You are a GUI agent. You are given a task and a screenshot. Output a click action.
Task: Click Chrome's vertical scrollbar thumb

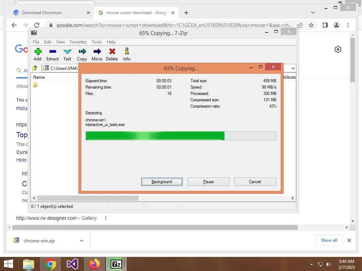[352, 60]
